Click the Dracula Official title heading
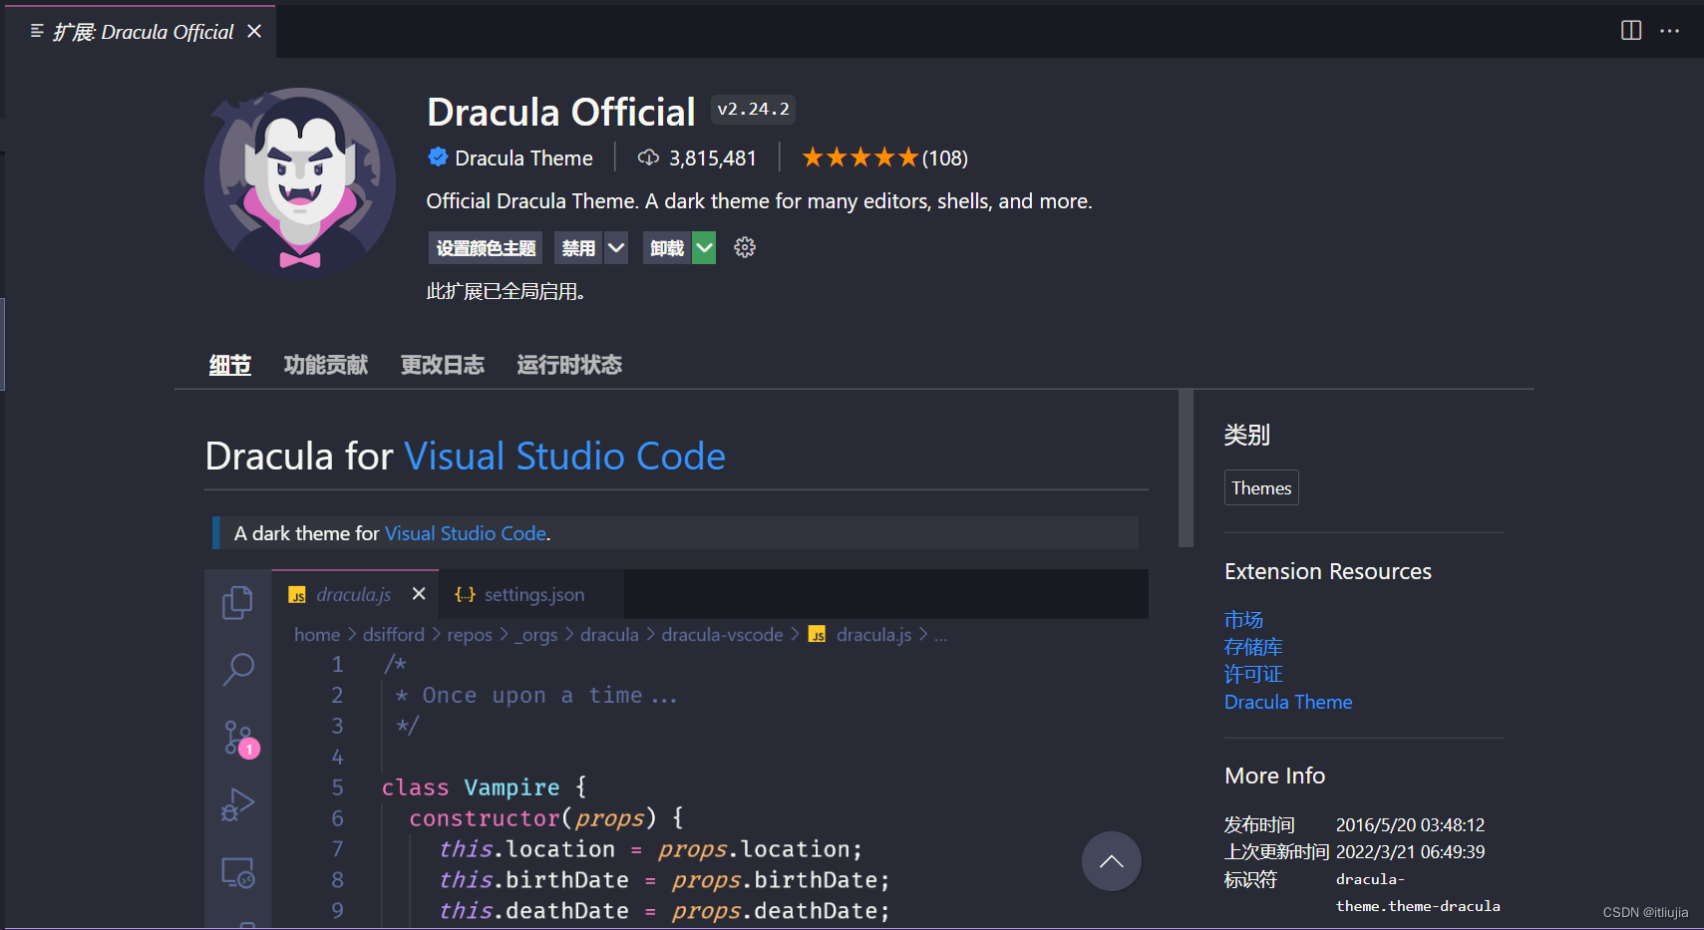 tap(561, 112)
